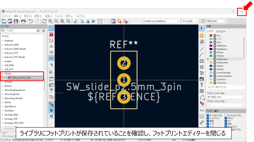The height and width of the screenshot is (142, 254).
Task: Toggle visibility of F.Cu layer
Action: [x=215, y=35]
